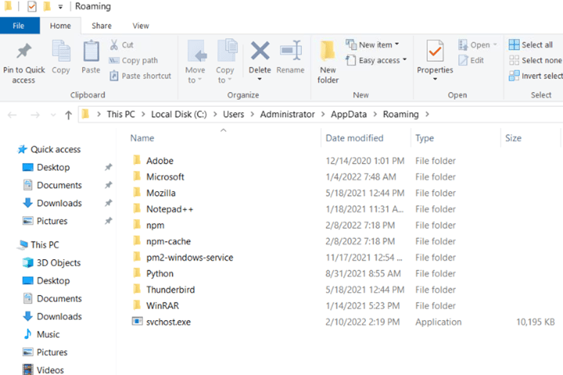Select the svchost.exe file
Screen dimensions: 563x375
click(168, 322)
